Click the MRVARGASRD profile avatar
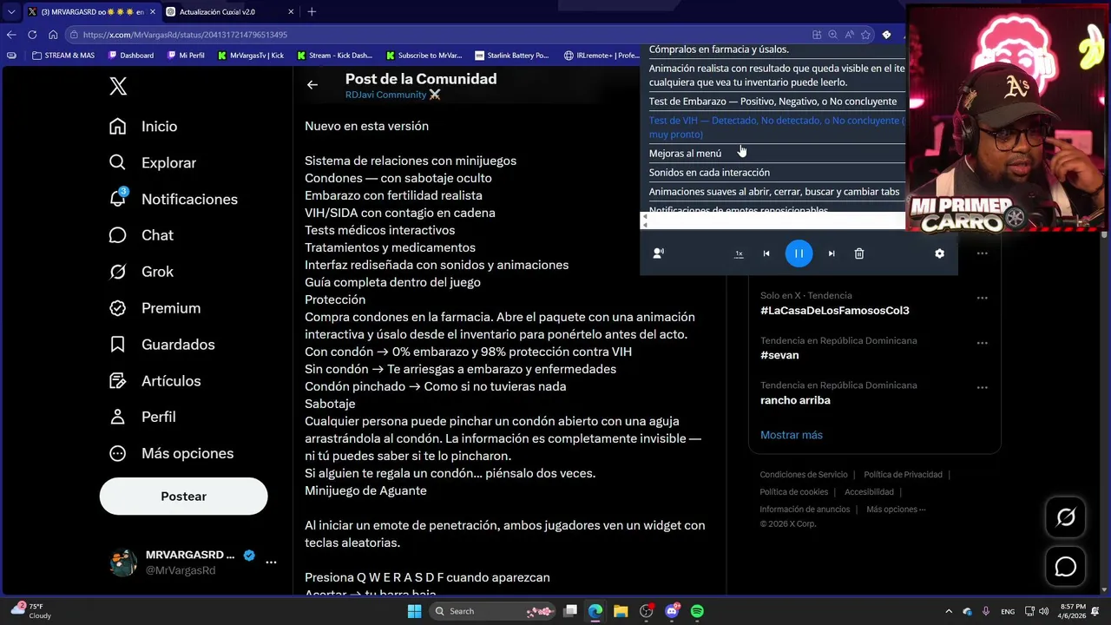Screen dimensions: 1111x625 click(123, 562)
